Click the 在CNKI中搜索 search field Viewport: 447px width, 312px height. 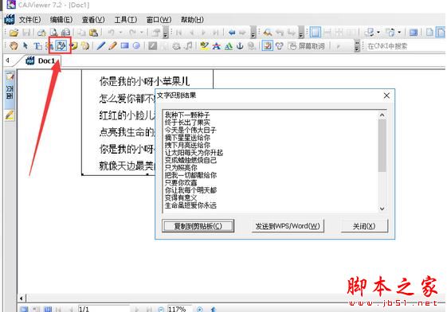tap(406, 46)
